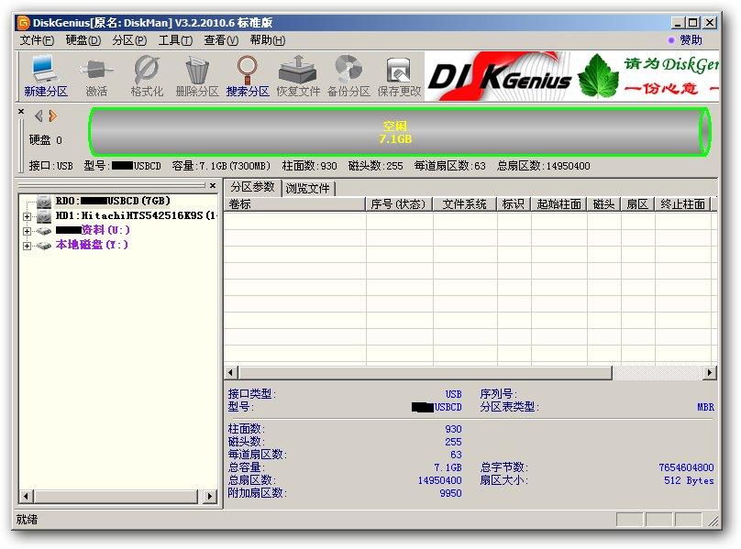Select the HD1 Hitachi HTS542516K9S tree item
The image size is (741, 549).
click(x=136, y=216)
